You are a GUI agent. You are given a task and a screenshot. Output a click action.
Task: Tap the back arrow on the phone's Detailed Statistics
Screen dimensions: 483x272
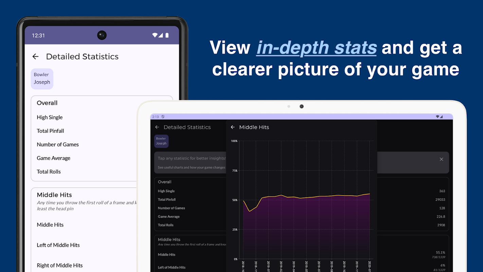click(x=35, y=56)
